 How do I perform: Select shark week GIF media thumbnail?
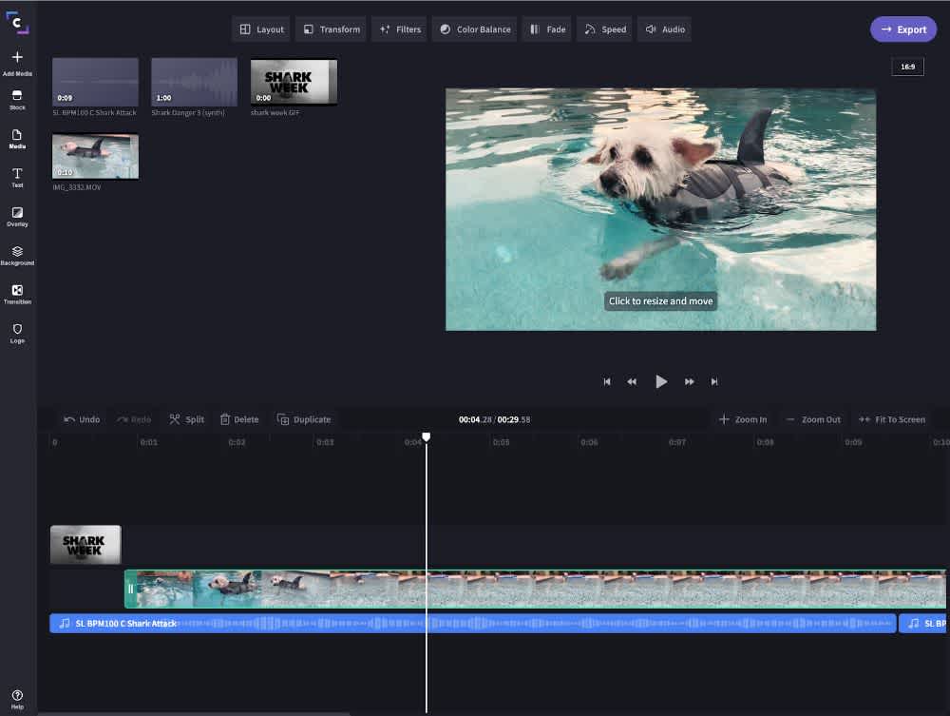pos(294,82)
